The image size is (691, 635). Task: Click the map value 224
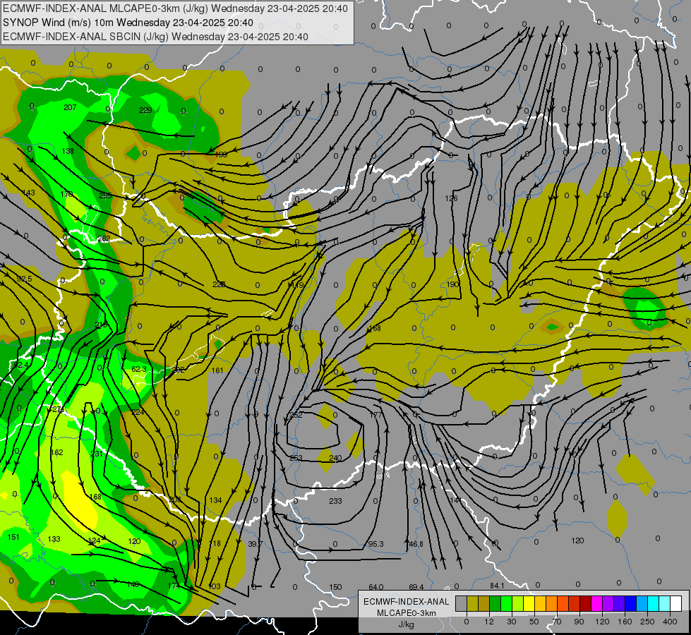(x=138, y=412)
